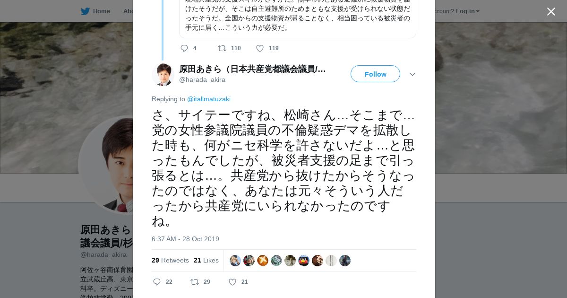This screenshot has width=567, height=298.
Task: Like the main tweet with heart icon
Action: click(x=232, y=282)
